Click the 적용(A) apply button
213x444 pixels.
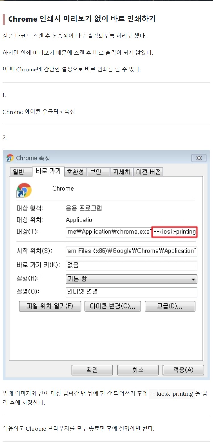click(x=183, y=370)
